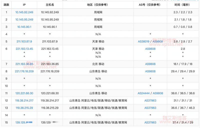Screen dimensions: 200x128
Task: Open the blue IP link 10.145.90.1
Action: point(24,27)
